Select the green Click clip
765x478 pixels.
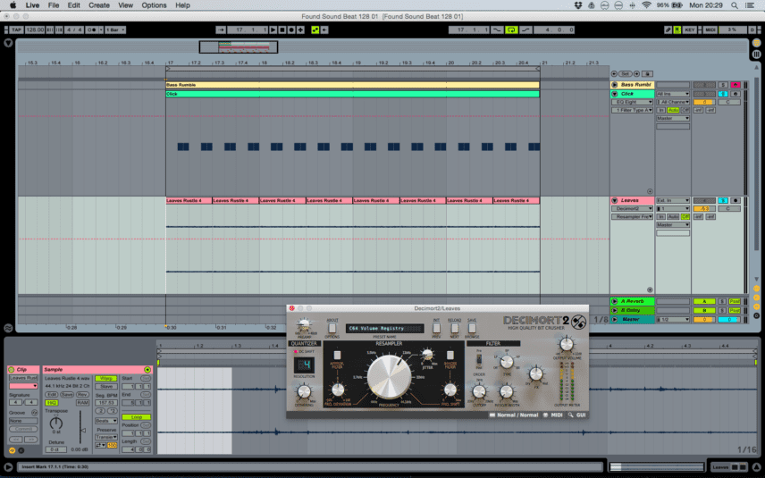[352, 94]
